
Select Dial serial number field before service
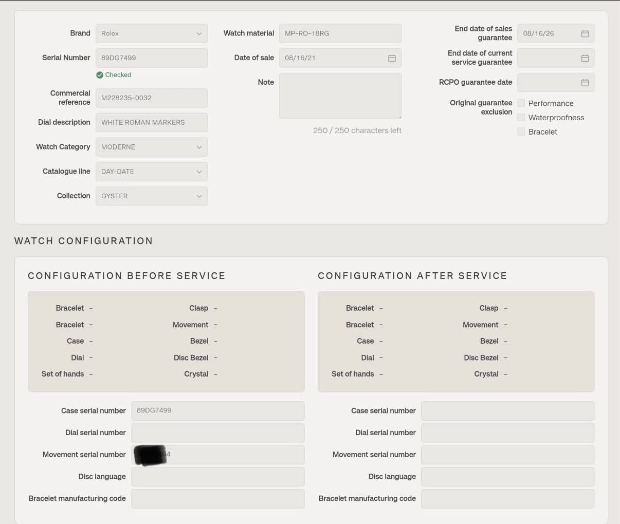218,433
